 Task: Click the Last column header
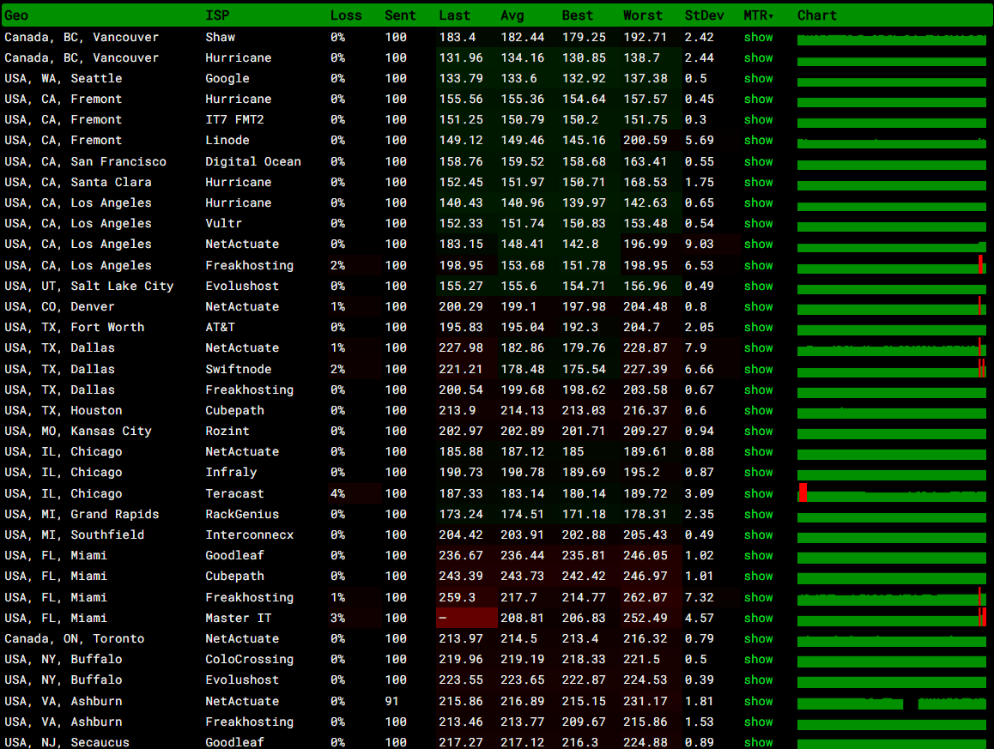(x=455, y=15)
